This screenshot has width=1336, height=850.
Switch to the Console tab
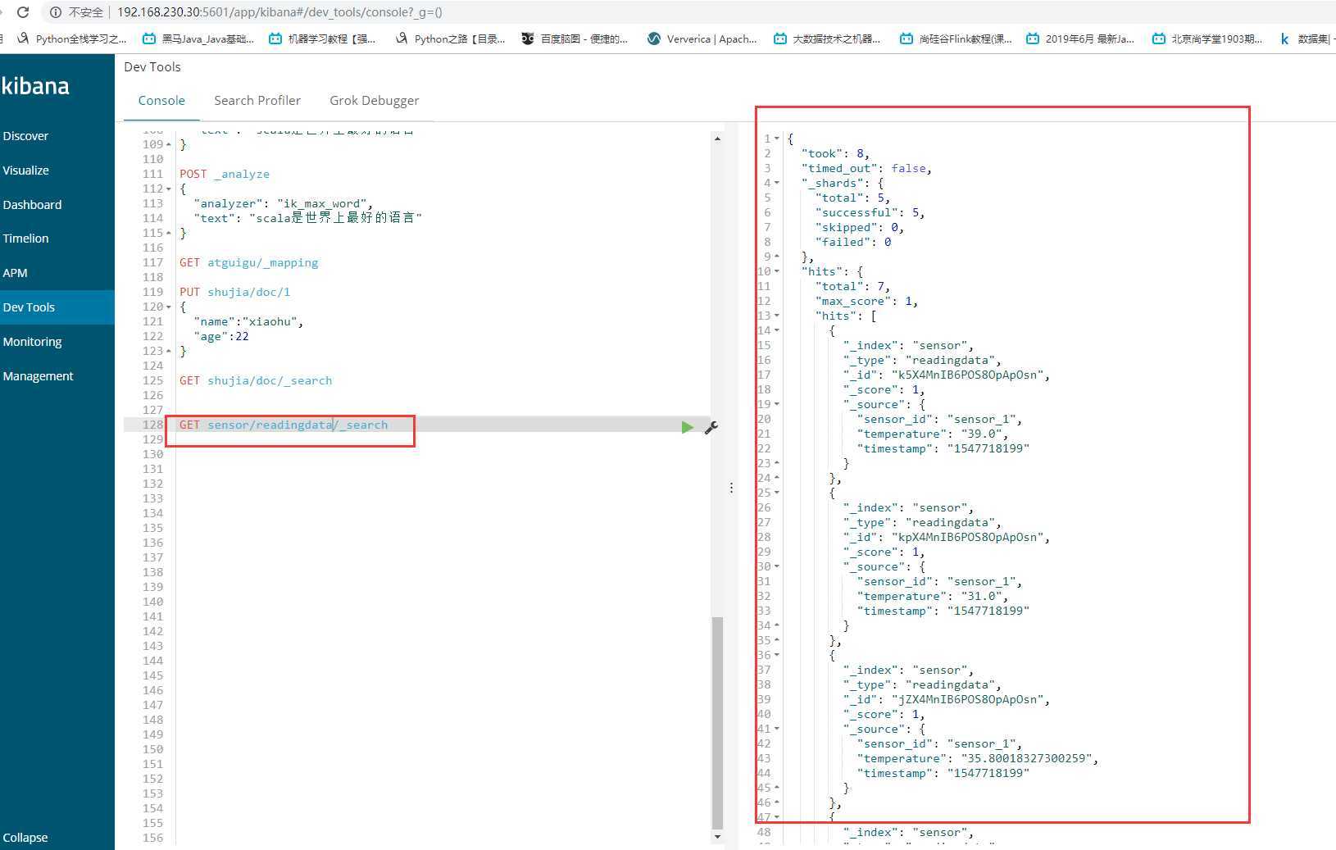click(161, 101)
